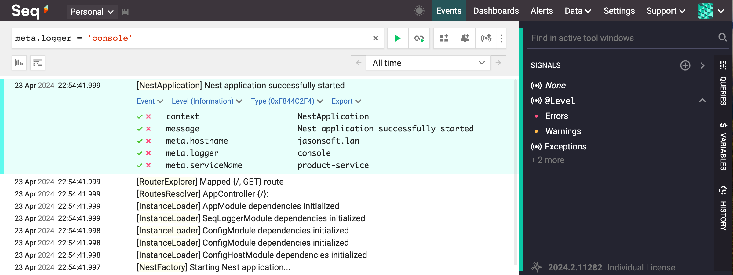Click the save workspace floppy icon
The image size is (733, 275).
click(x=125, y=12)
